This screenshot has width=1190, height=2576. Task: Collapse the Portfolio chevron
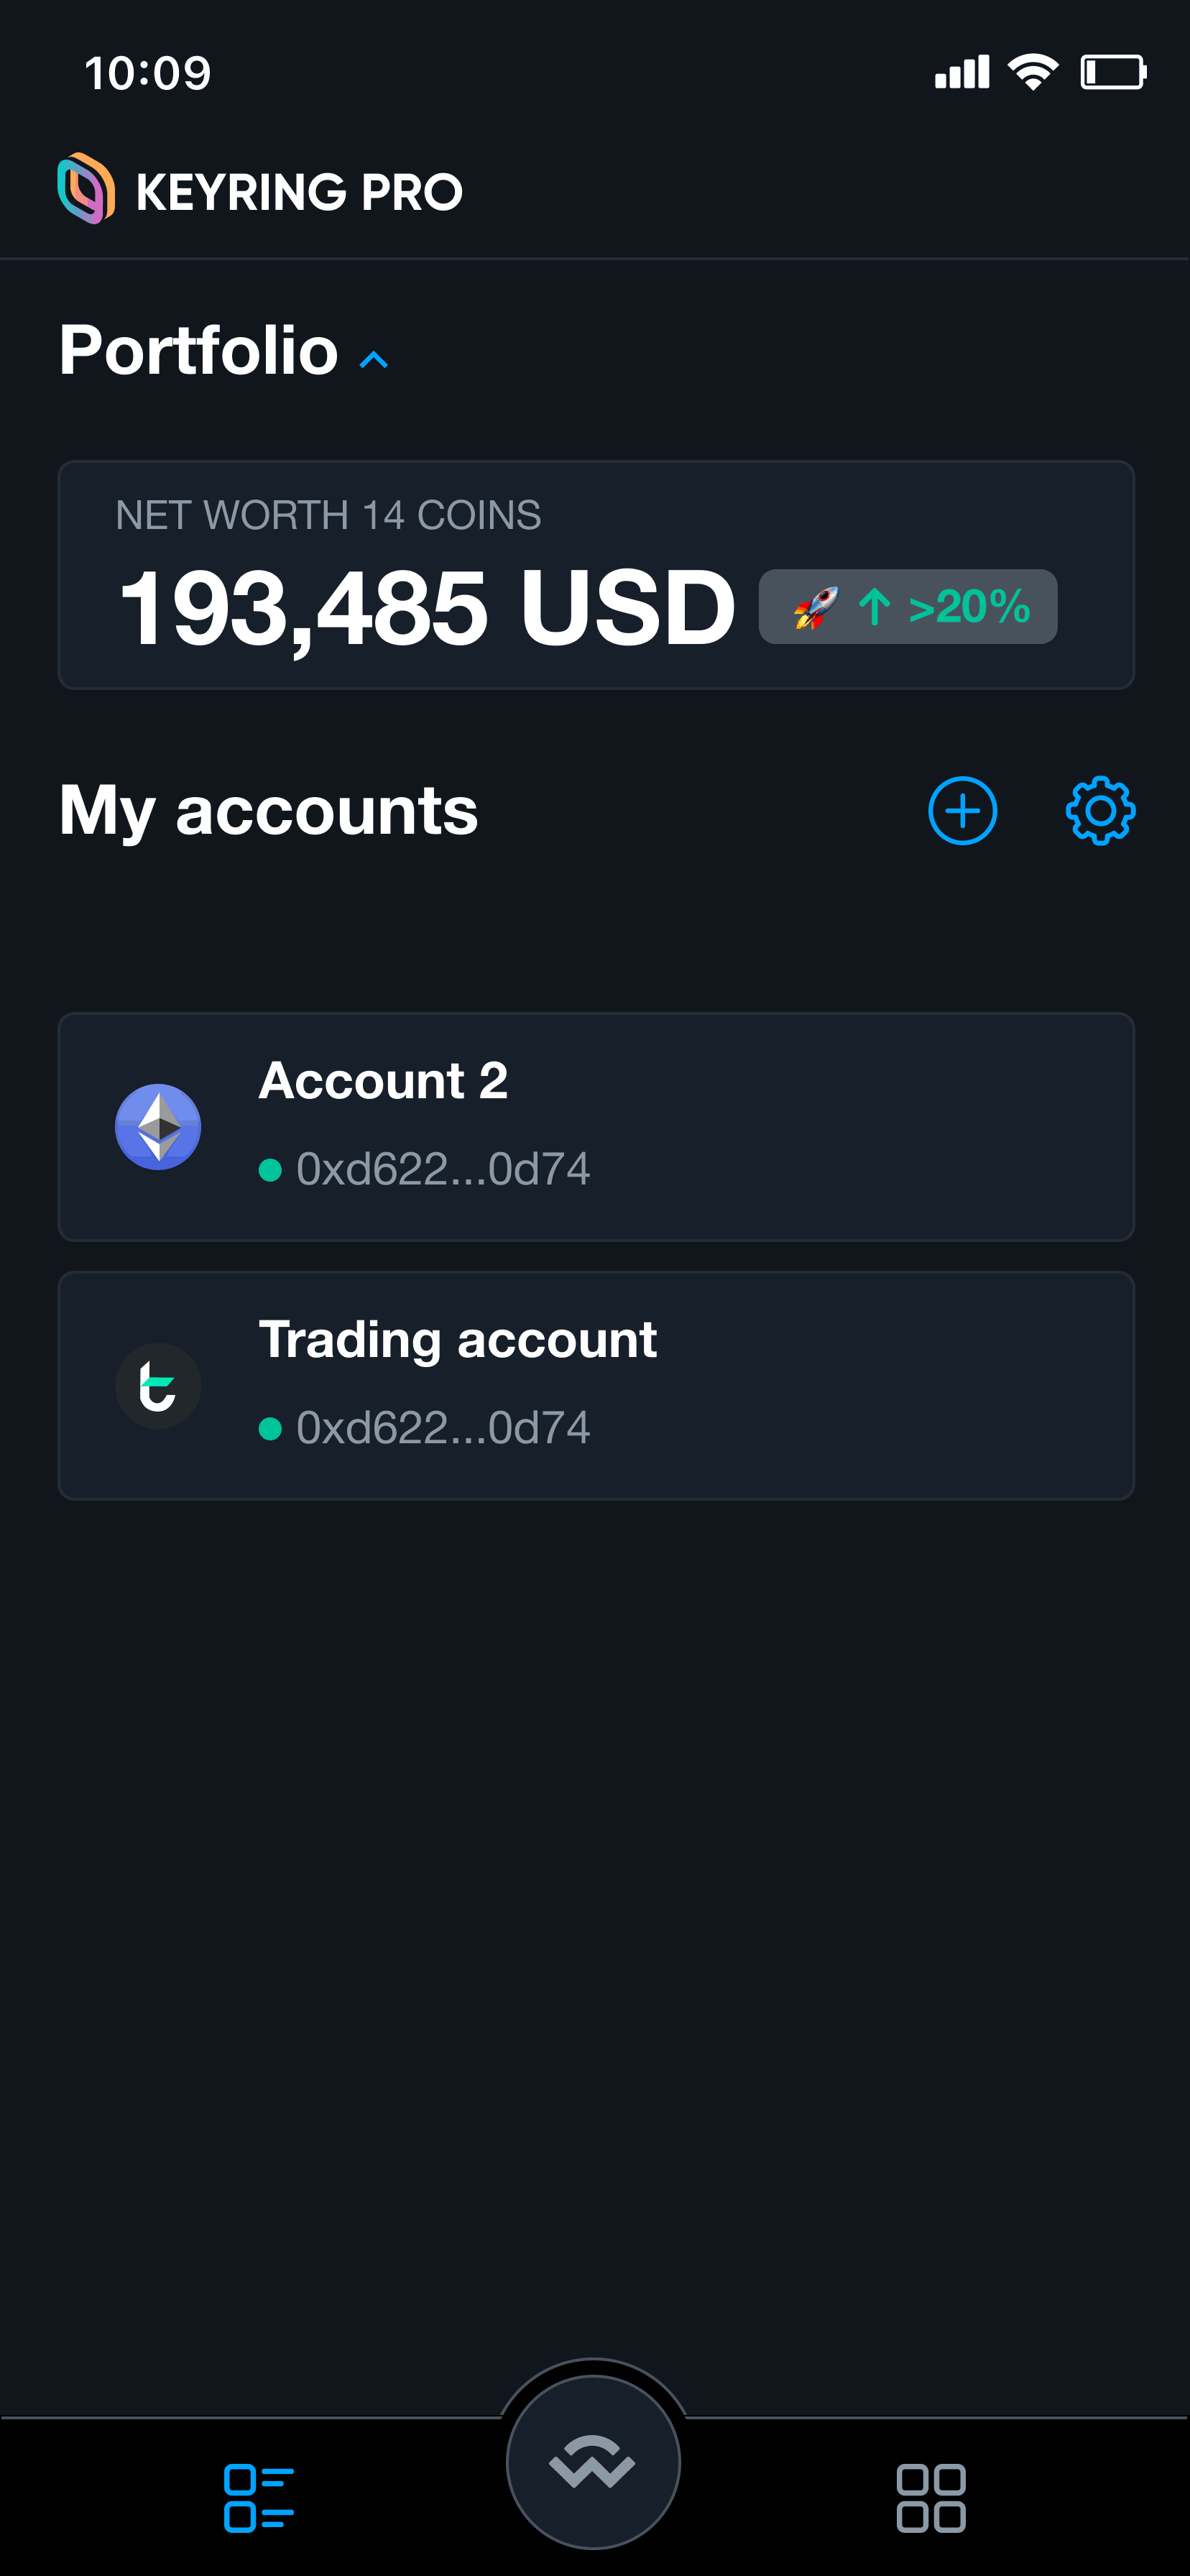[373, 360]
